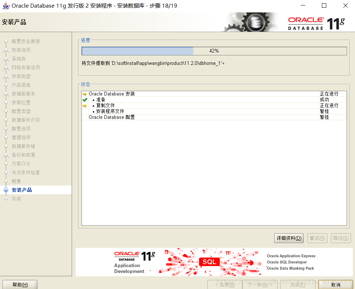Screen dimensions: 355x289
Task: Click the 详细资料(D) details button
Action: click(289, 238)
